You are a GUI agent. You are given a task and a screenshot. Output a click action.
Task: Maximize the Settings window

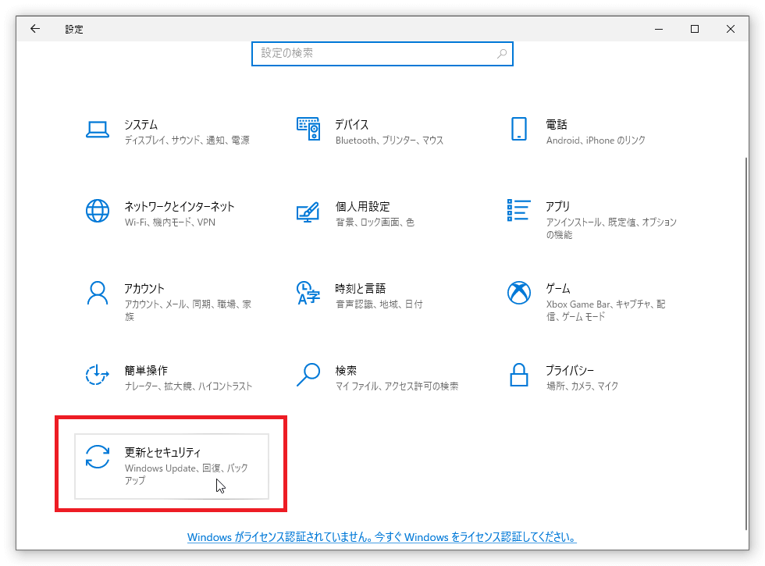(694, 29)
